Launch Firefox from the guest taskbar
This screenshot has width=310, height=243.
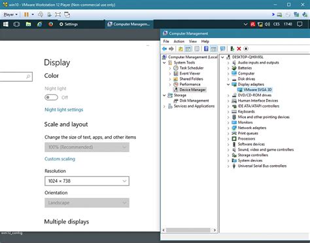click(51, 24)
